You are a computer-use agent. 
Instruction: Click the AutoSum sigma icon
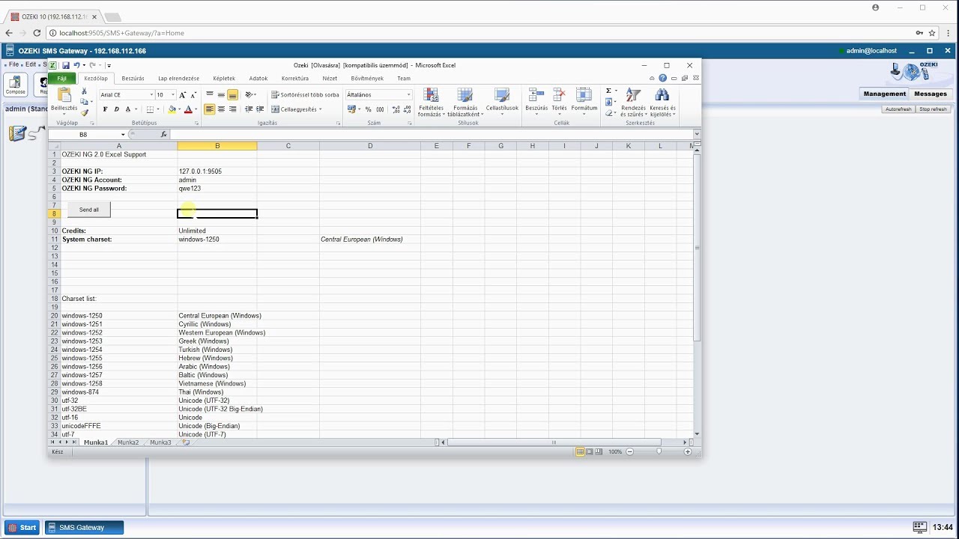pyautogui.click(x=608, y=91)
